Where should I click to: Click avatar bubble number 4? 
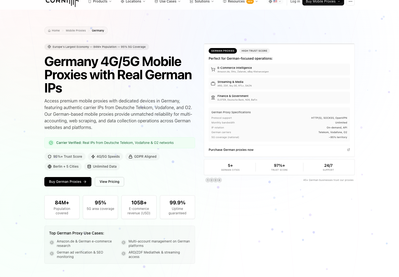(219, 180)
